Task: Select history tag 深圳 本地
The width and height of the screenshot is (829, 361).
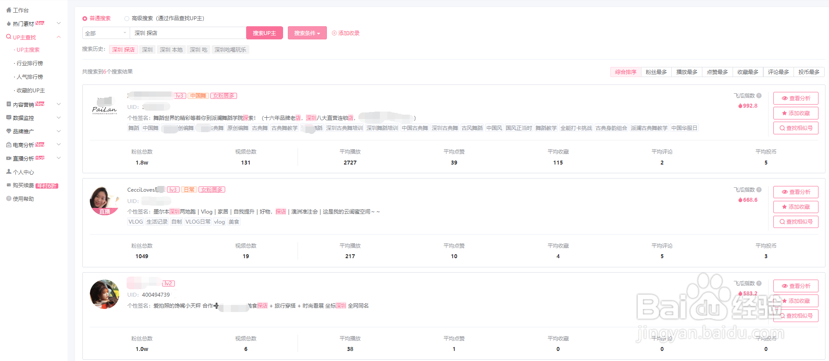Action: point(171,50)
